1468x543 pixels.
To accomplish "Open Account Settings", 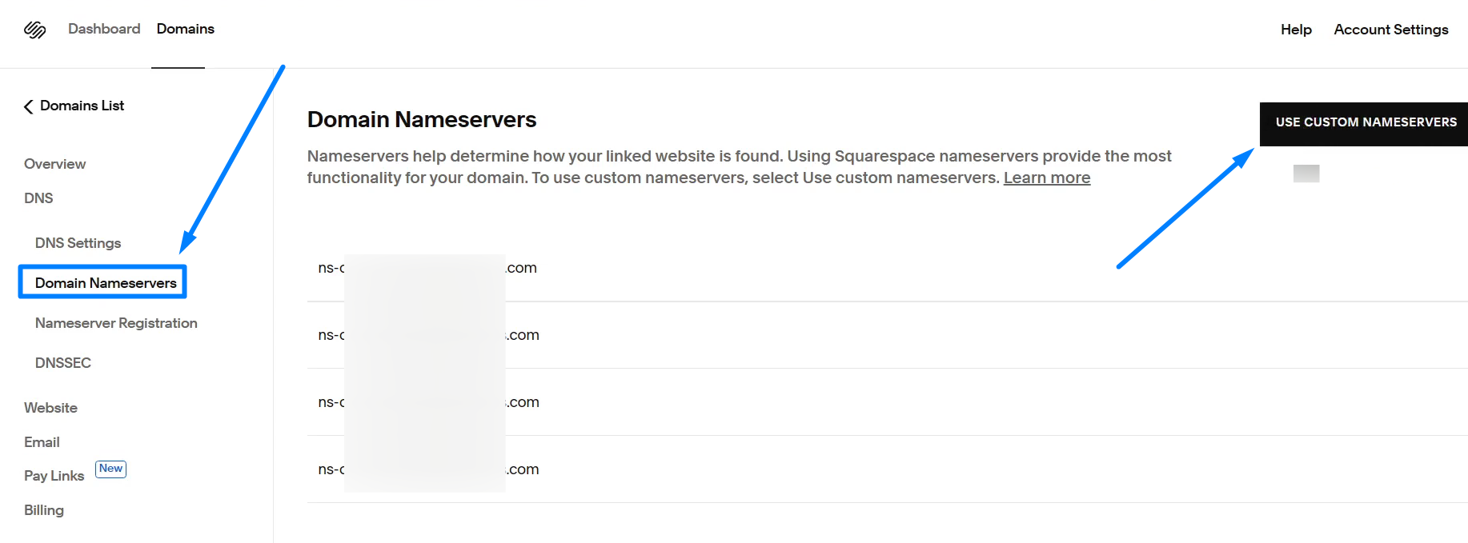I will [1391, 30].
